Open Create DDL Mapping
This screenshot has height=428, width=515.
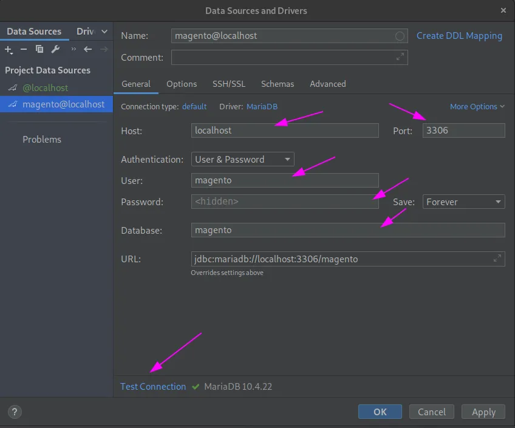coord(459,35)
